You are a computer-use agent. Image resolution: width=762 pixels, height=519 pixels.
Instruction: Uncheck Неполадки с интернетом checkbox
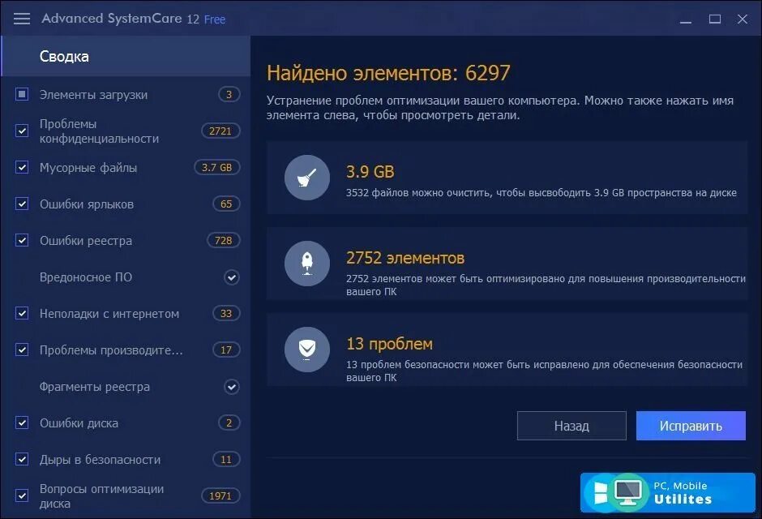coord(22,314)
